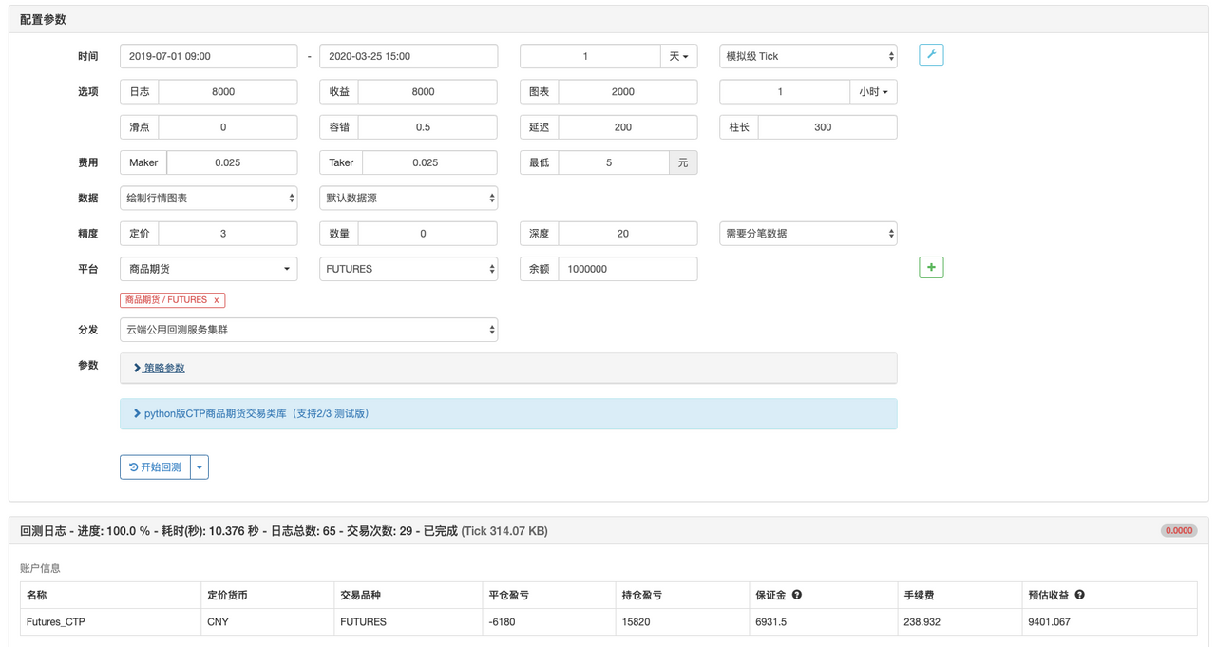1216x647 pixels.
Task: Open the 小时 chart unit dropdown
Action: coord(873,92)
